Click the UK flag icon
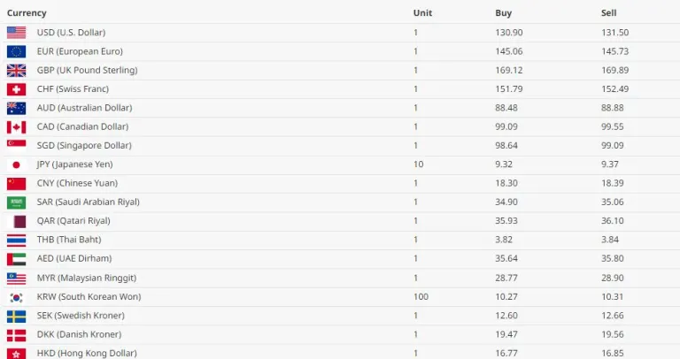The image size is (680, 359). coord(16,70)
